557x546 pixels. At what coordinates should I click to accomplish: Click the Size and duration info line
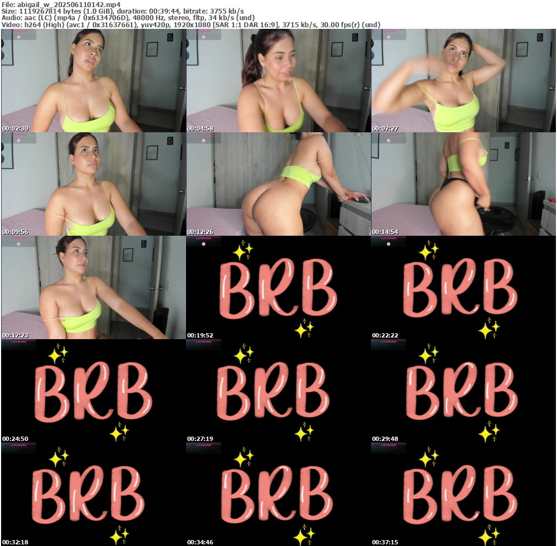122,11
